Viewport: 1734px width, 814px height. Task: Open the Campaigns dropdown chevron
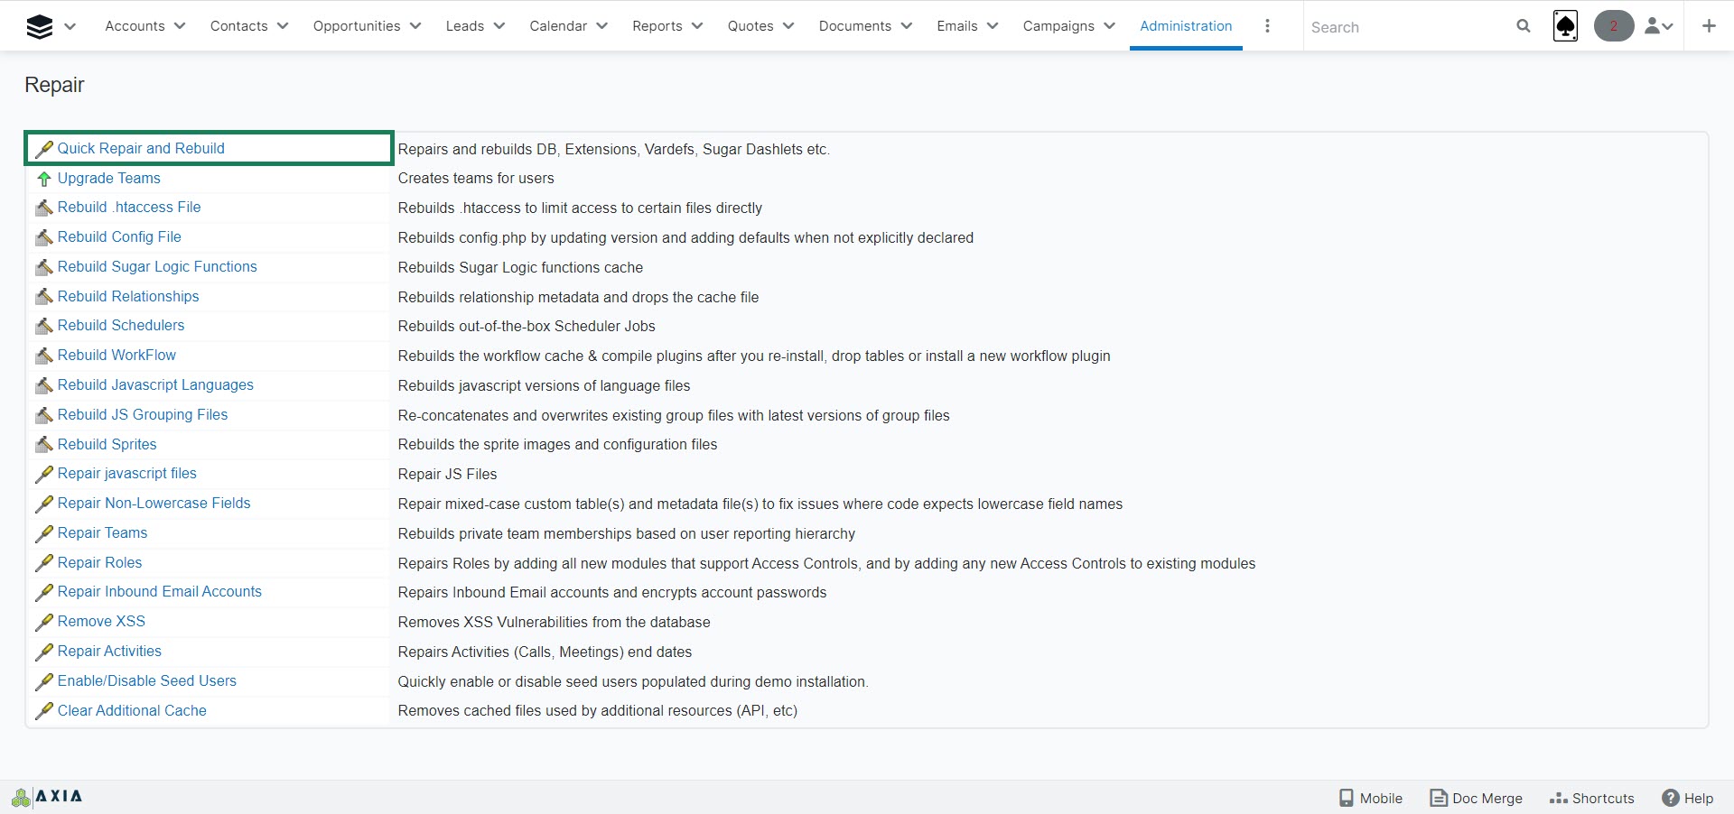point(1110,26)
